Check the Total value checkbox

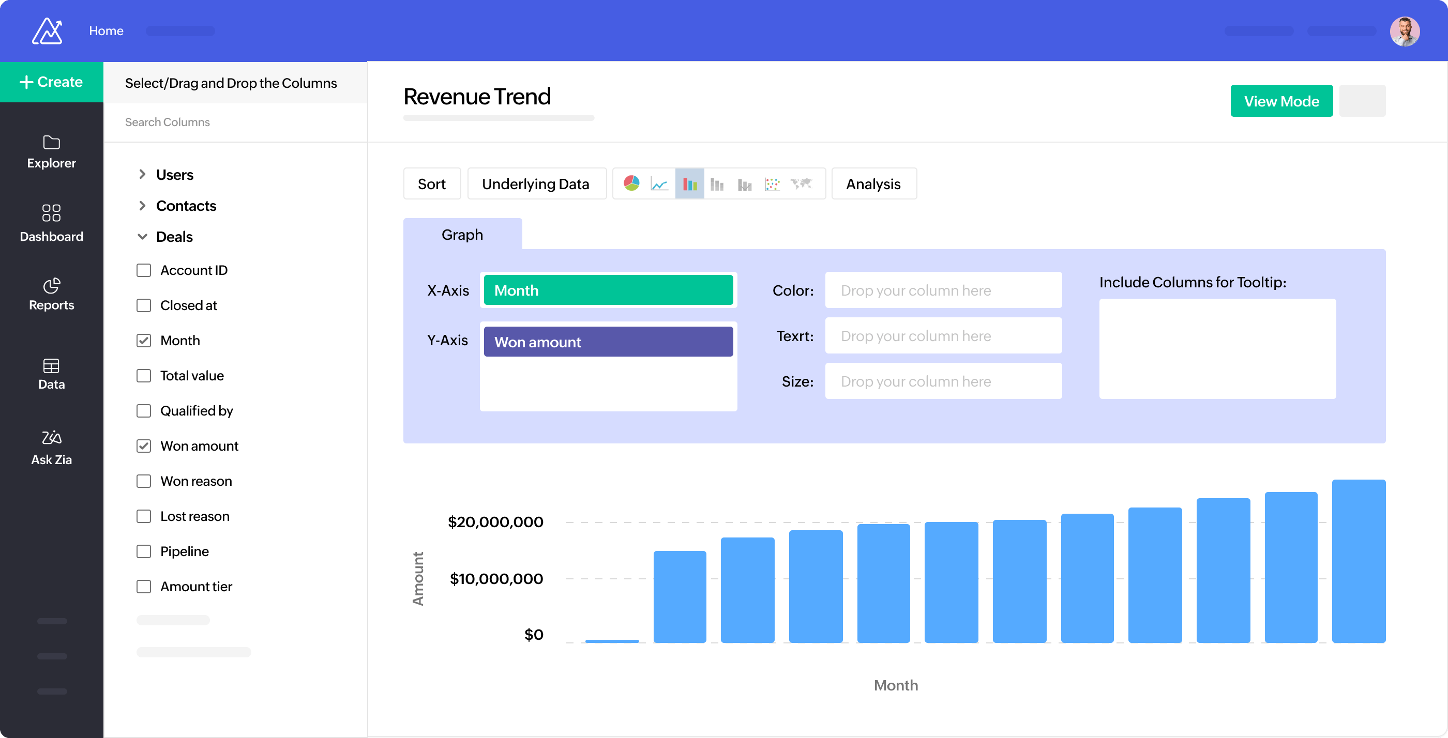point(144,376)
